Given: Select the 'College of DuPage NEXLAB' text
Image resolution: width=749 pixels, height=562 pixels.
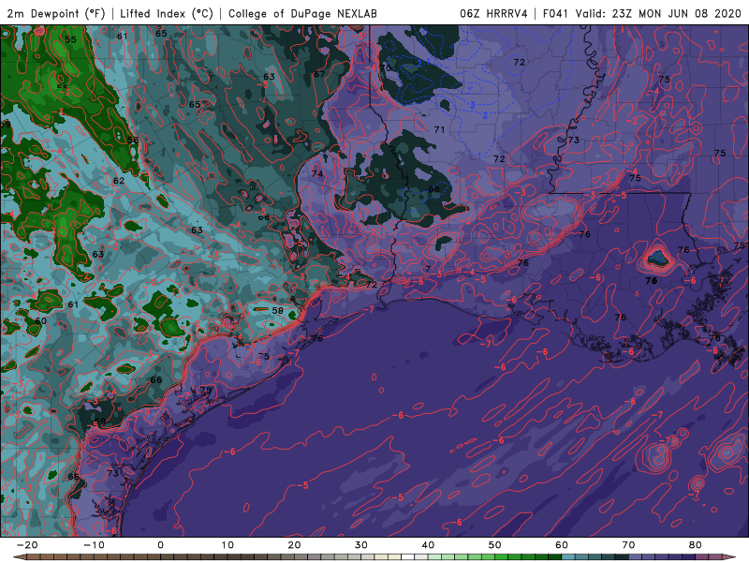Looking at the screenshot, I should [302, 13].
